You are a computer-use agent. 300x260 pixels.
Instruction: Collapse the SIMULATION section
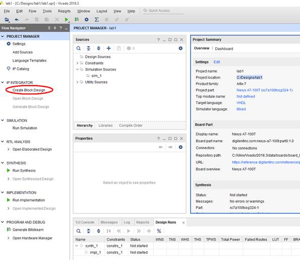[3, 120]
